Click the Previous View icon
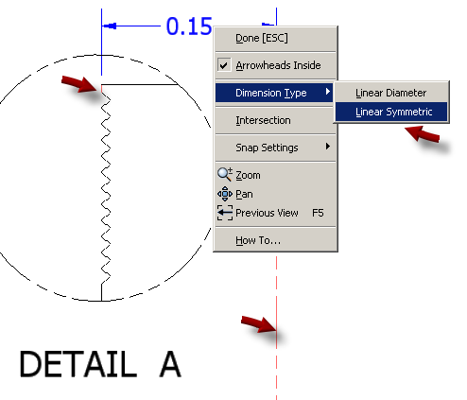This screenshot has height=400, width=467. 225,213
